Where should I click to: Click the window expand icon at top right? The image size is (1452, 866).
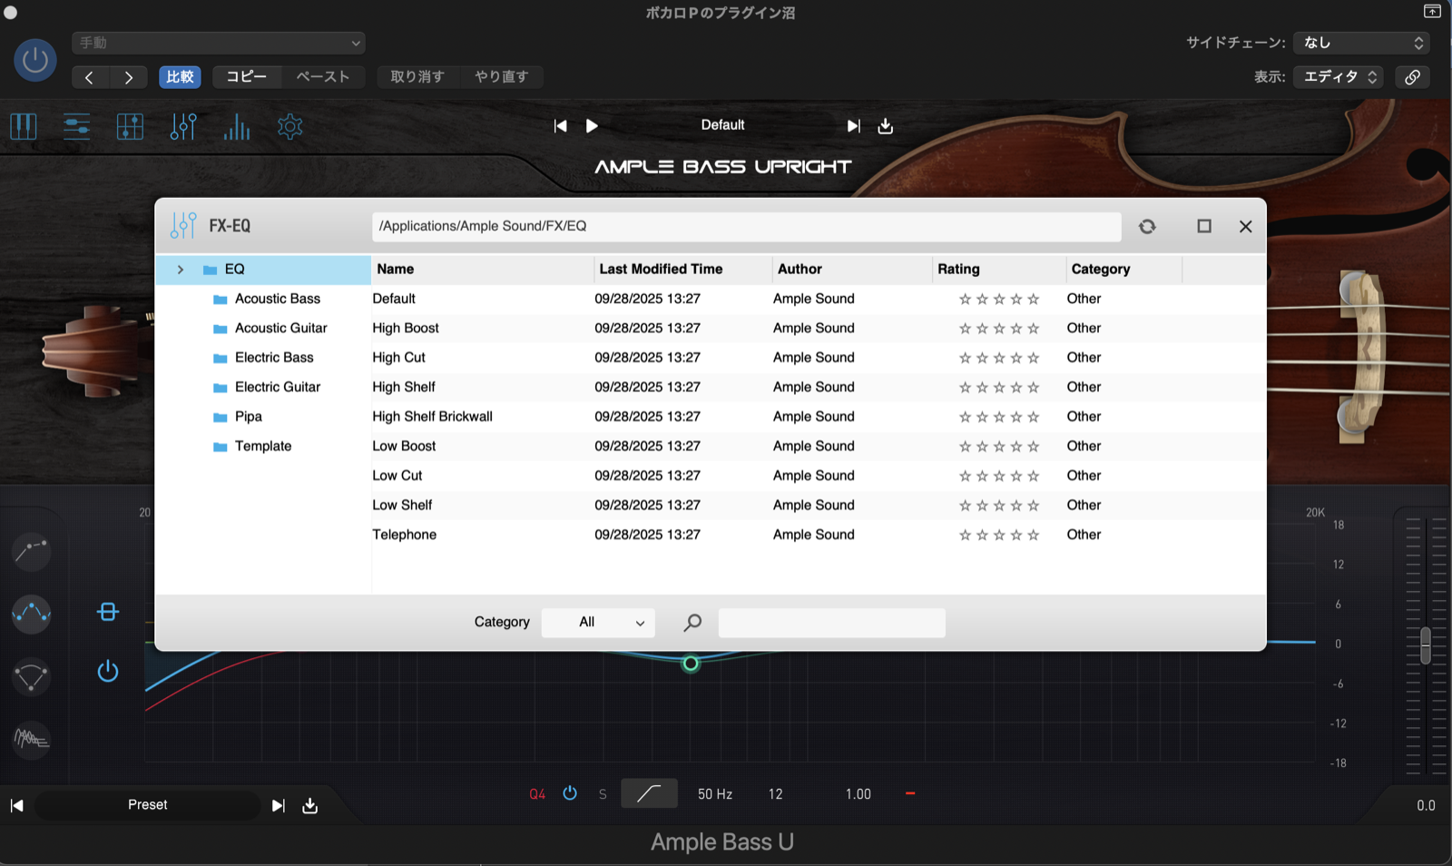click(1432, 12)
